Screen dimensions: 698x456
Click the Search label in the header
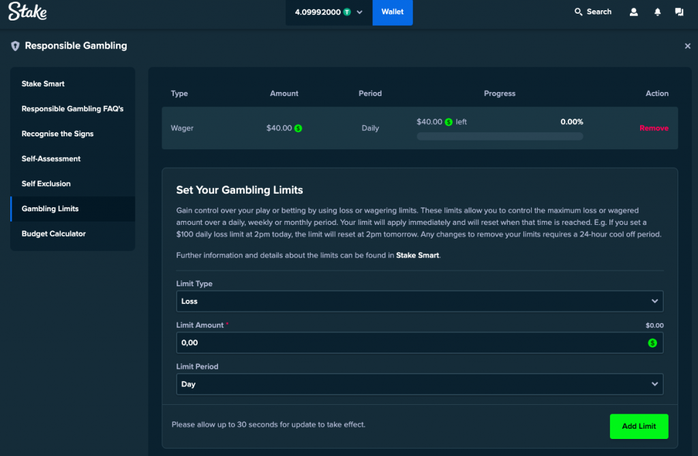(598, 12)
